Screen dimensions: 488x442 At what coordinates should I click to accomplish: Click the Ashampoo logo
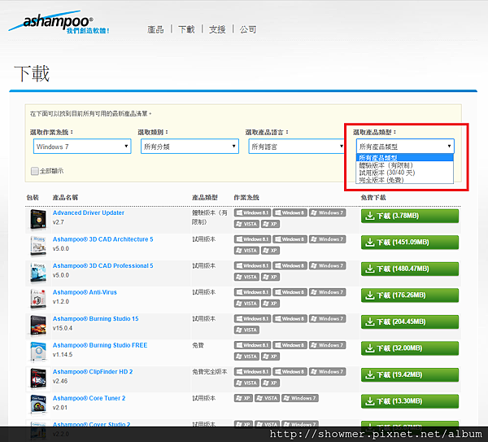(59, 23)
